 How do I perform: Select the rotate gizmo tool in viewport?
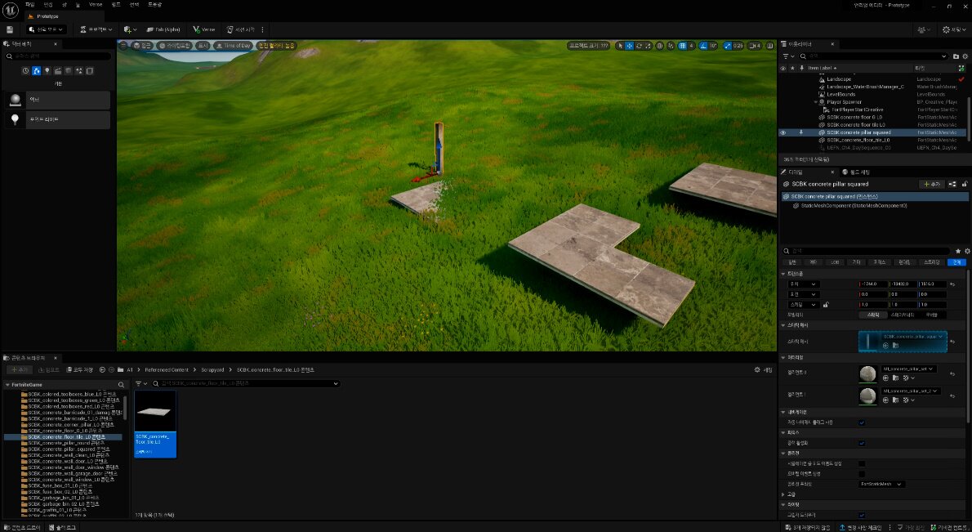click(x=639, y=46)
